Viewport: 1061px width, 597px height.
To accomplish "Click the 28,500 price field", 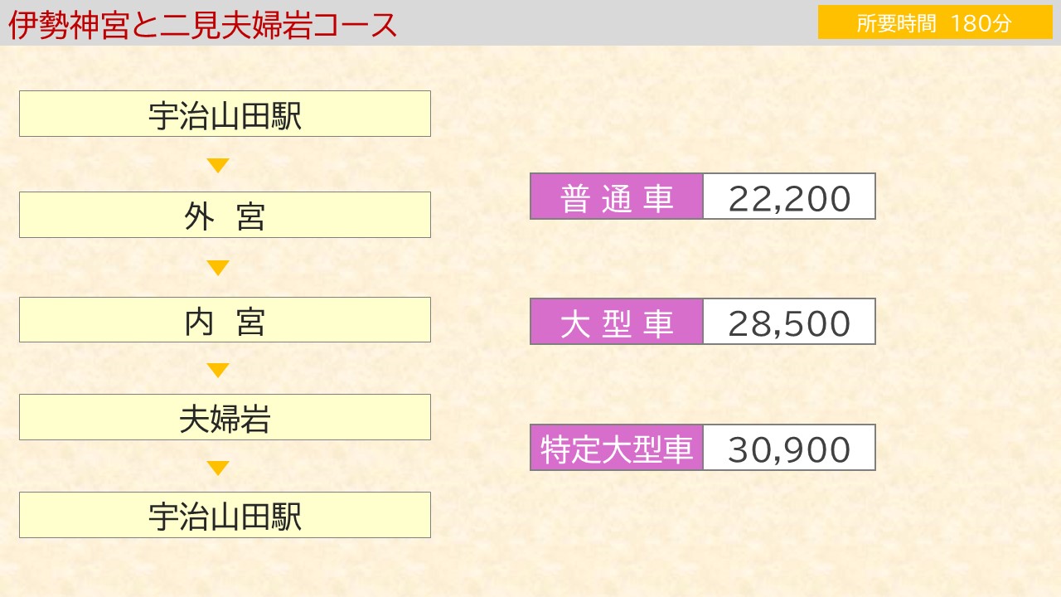I will tap(789, 322).
